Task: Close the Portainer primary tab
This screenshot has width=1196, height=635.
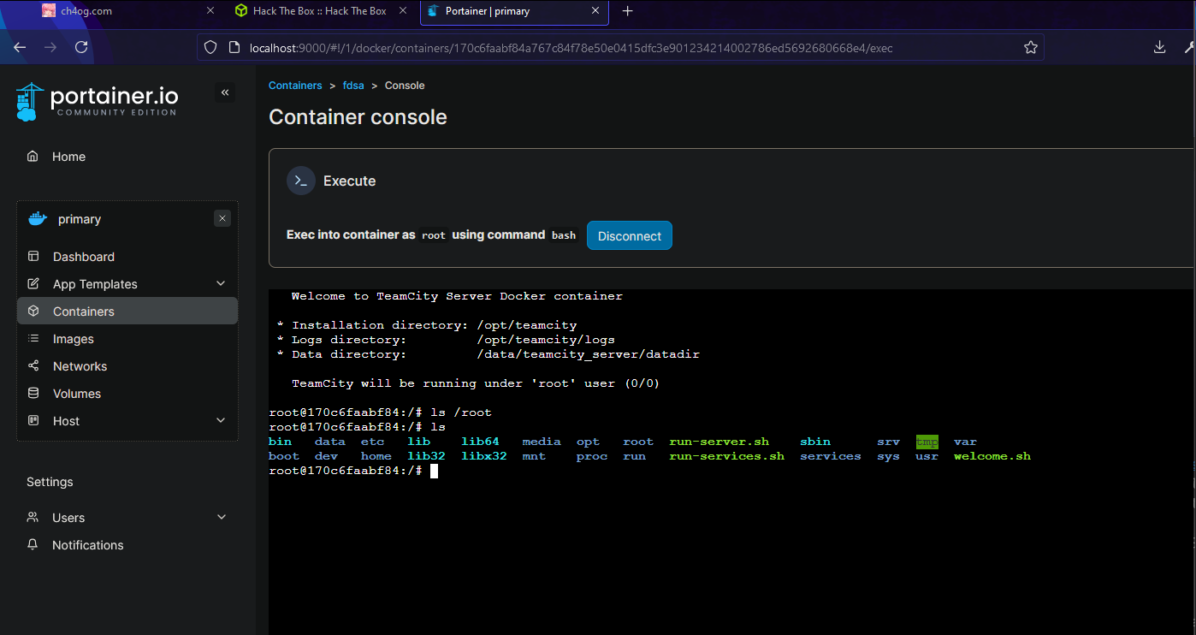Action: click(595, 11)
